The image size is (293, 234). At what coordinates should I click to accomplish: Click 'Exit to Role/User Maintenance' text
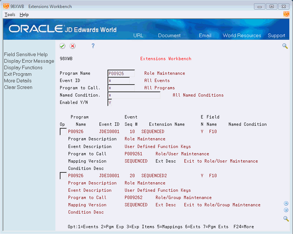pos(221,161)
